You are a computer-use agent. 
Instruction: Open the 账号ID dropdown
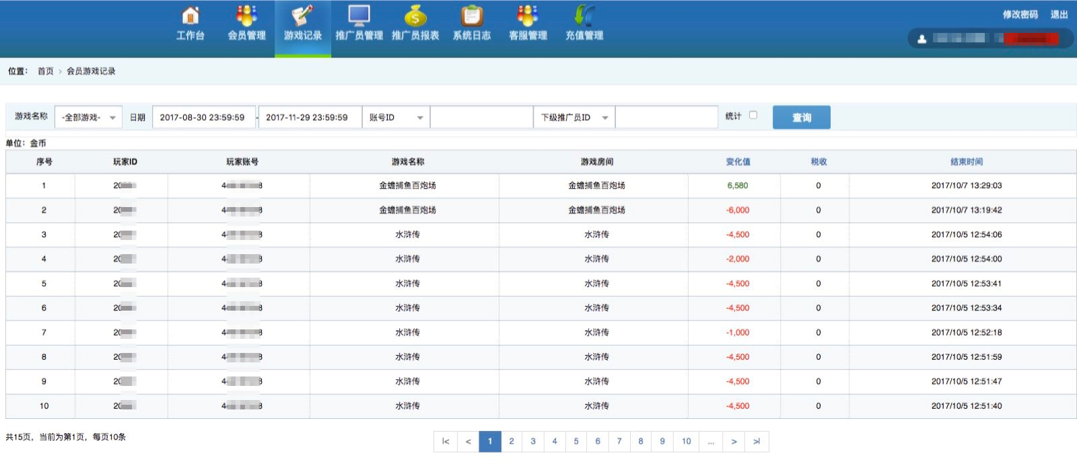(396, 118)
